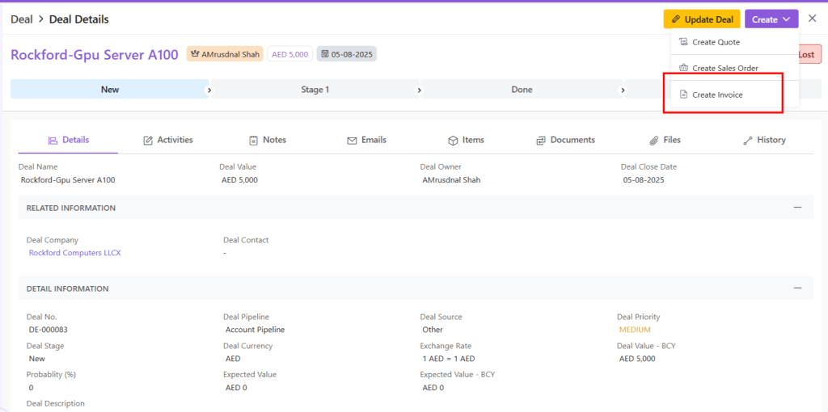Collapse the Related Information section
The width and height of the screenshot is (828, 412).
tap(797, 208)
